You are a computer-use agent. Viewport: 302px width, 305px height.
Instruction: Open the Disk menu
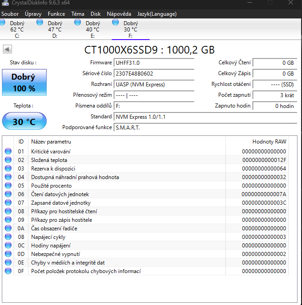pos(96,14)
